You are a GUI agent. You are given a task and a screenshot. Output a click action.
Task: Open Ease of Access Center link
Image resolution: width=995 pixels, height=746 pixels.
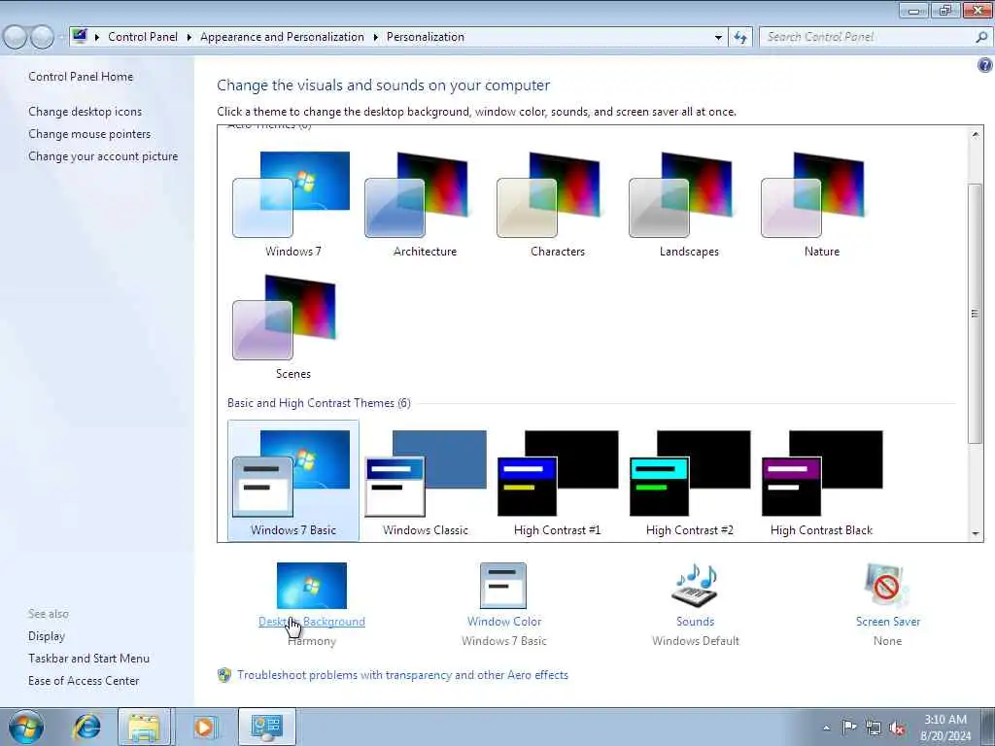click(x=84, y=681)
